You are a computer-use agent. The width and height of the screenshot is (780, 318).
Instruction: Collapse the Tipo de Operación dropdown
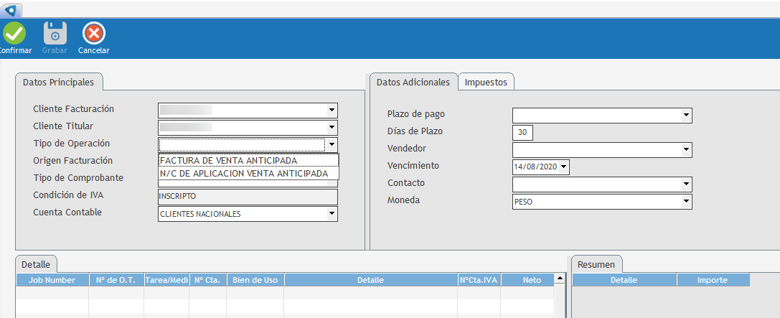tap(331, 145)
